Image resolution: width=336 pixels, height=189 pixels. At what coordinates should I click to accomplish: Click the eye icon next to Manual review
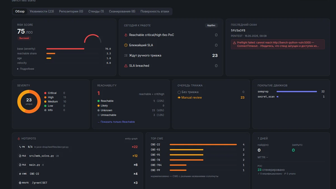pos(179,97)
